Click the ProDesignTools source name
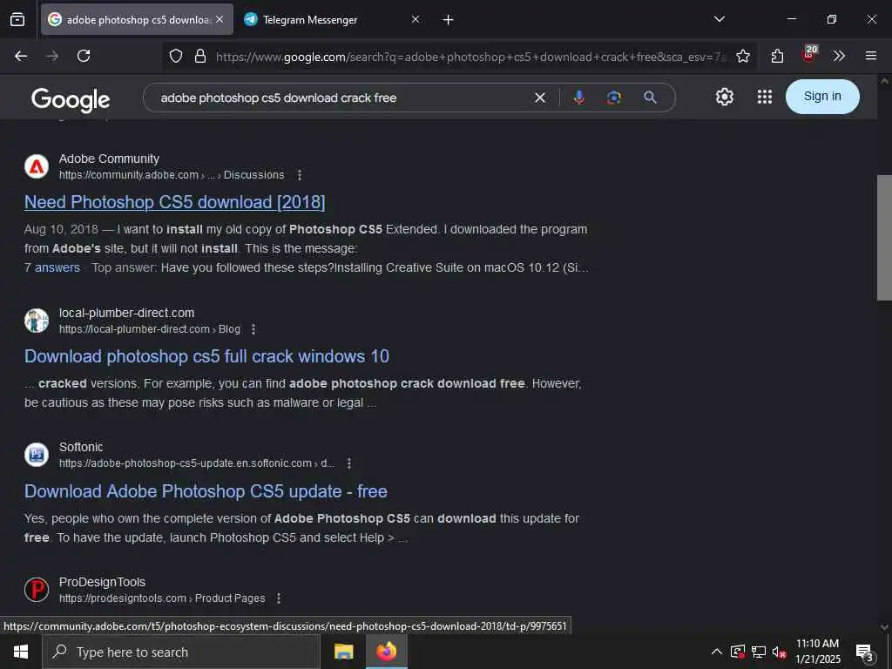The width and height of the screenshot is (892, 669). point(103,582)
